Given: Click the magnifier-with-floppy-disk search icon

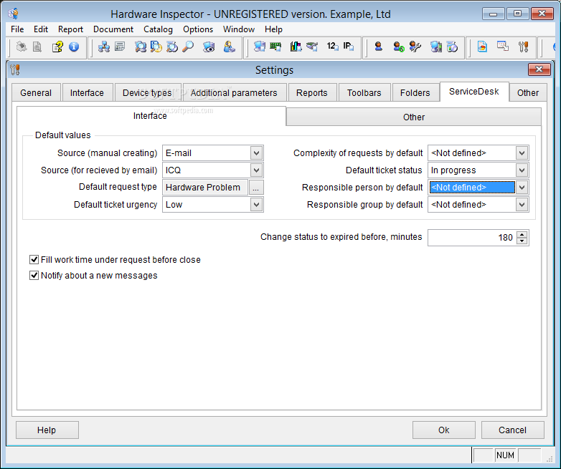Looking at the screenshot, I should [x=156, y=47].
